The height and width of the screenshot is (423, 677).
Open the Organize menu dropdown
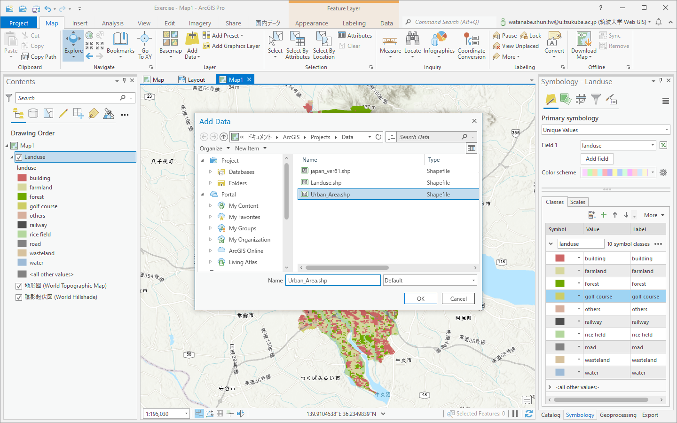[215, 149]
